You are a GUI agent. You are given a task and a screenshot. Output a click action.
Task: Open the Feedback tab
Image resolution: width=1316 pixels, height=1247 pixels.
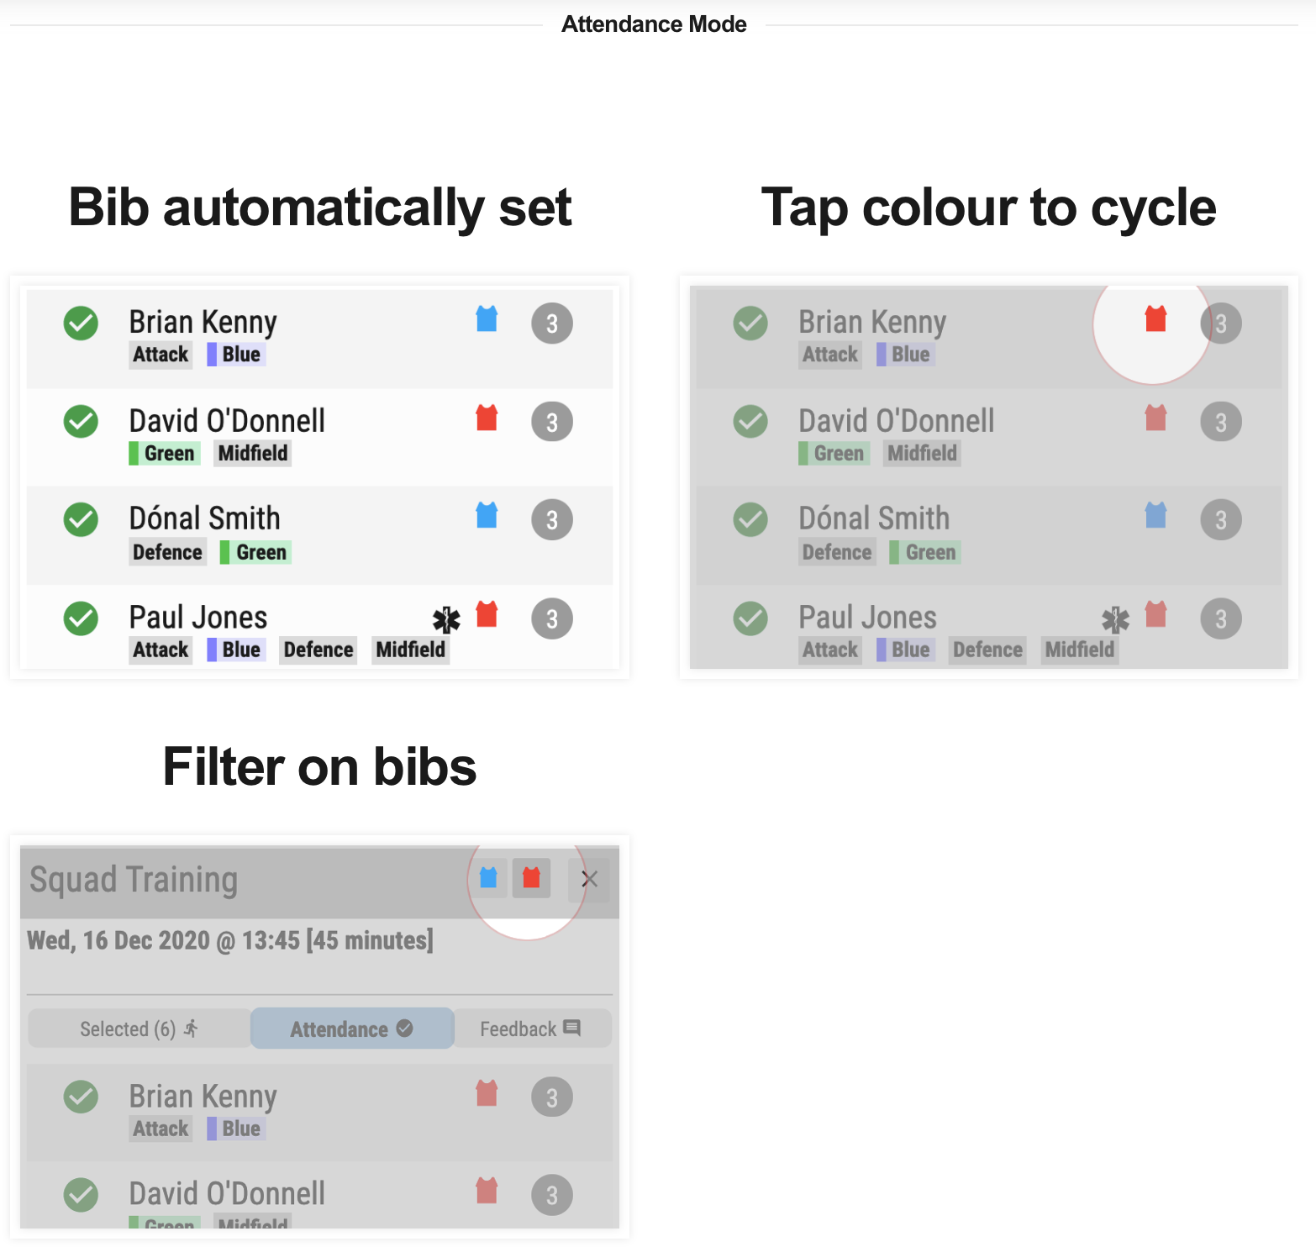532,1029
